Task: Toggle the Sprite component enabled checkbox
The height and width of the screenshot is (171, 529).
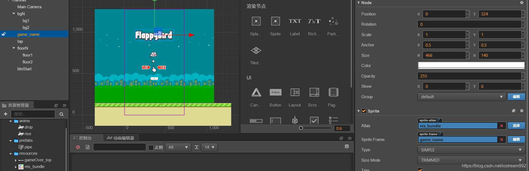Action: pyautogui.click(x=364, y=111)
